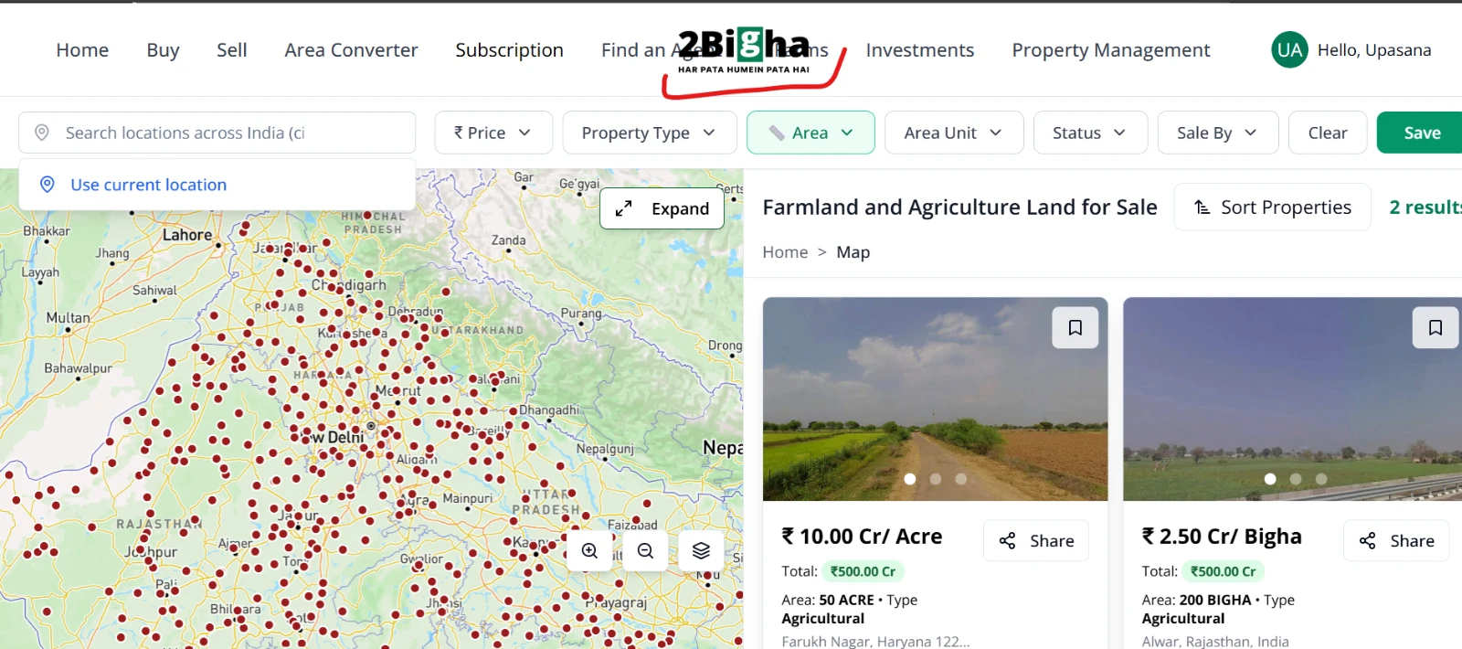Zoom out on the map
The height and width of the screenshot is (649, 1462).
(645, 551)
